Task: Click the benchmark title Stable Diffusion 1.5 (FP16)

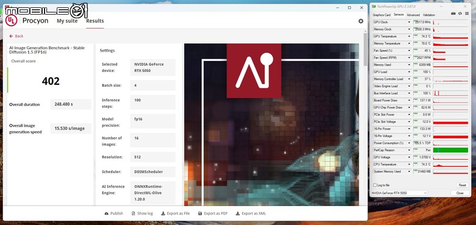Action: [47, 50]
